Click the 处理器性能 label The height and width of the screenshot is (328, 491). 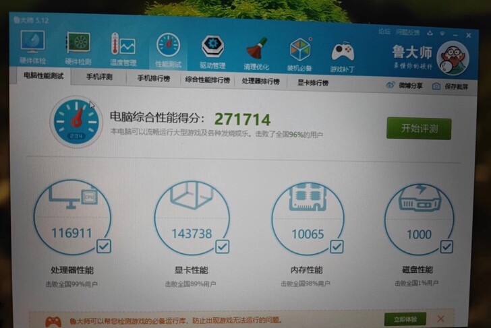tap(72, 270)
